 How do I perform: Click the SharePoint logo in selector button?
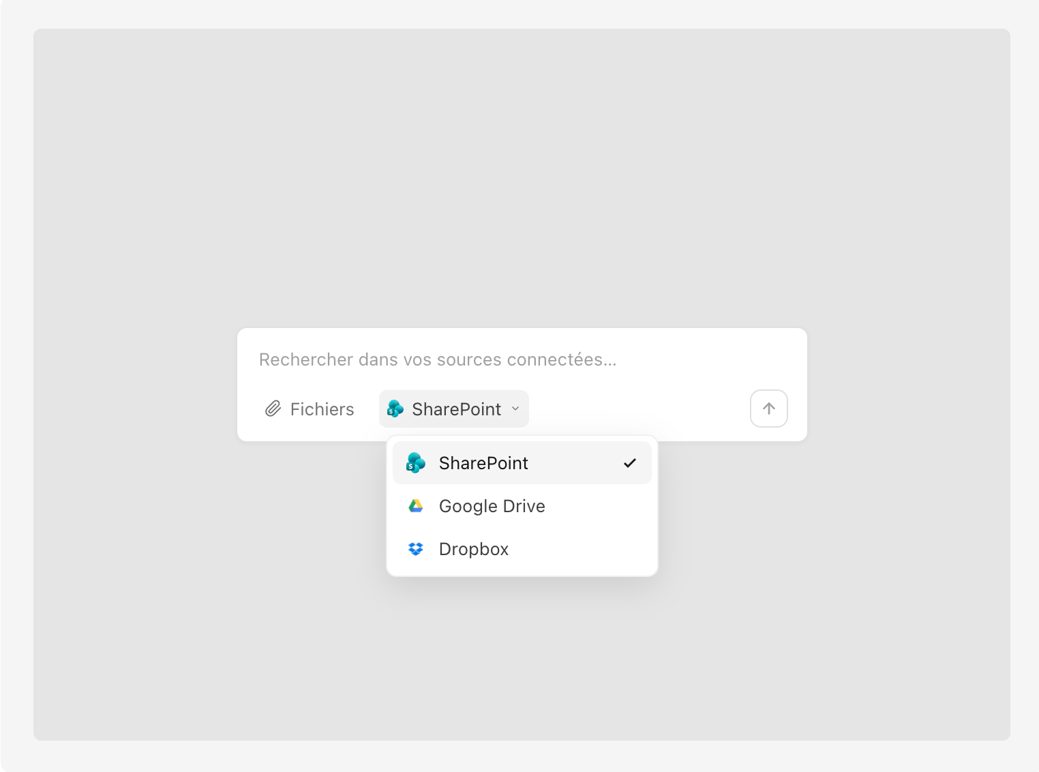point(395,409)
